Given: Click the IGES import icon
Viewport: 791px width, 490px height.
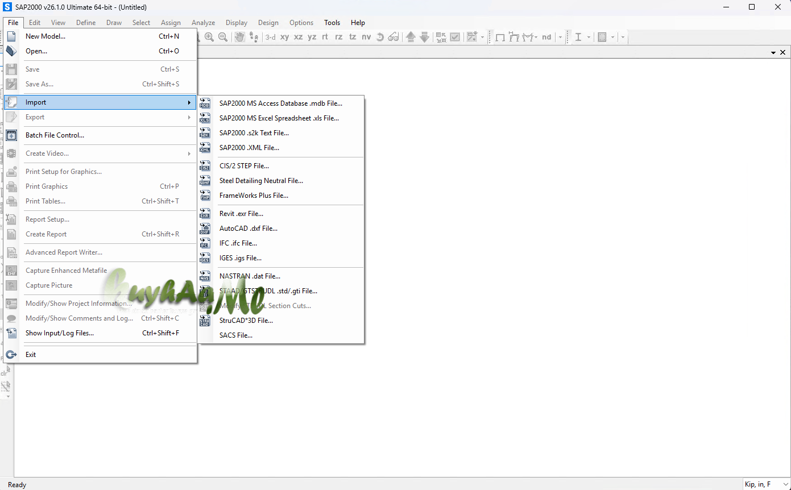Looking at the screenshot, I should click(205, 258).
